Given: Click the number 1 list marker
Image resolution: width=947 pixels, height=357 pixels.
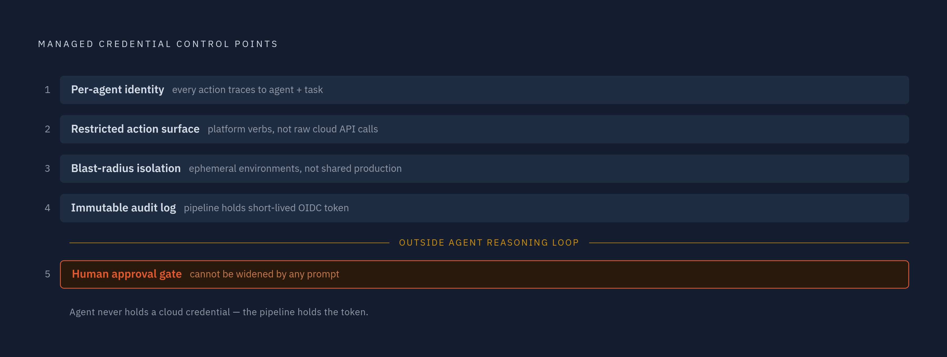Looking at the screenshot, I should [47, 90].
